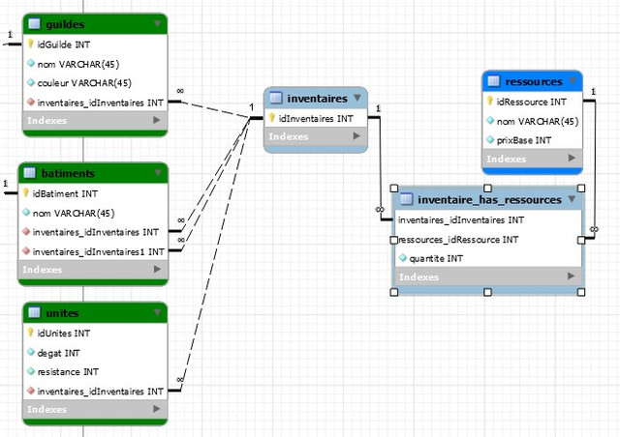
Task: Select the inventaire_has_ressources table title
Action: click(489, 200)
